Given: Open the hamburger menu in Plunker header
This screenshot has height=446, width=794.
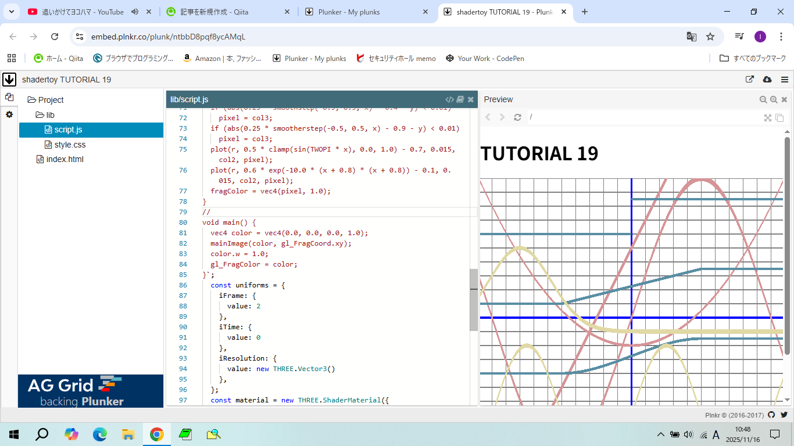Looking at the screenshot, I should click(x=785, y=80).
